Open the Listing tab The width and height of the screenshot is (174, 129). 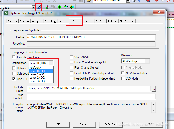50,21
